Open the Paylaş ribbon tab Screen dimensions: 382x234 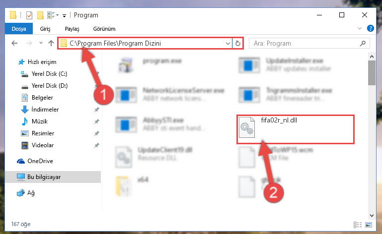[72, 29]
